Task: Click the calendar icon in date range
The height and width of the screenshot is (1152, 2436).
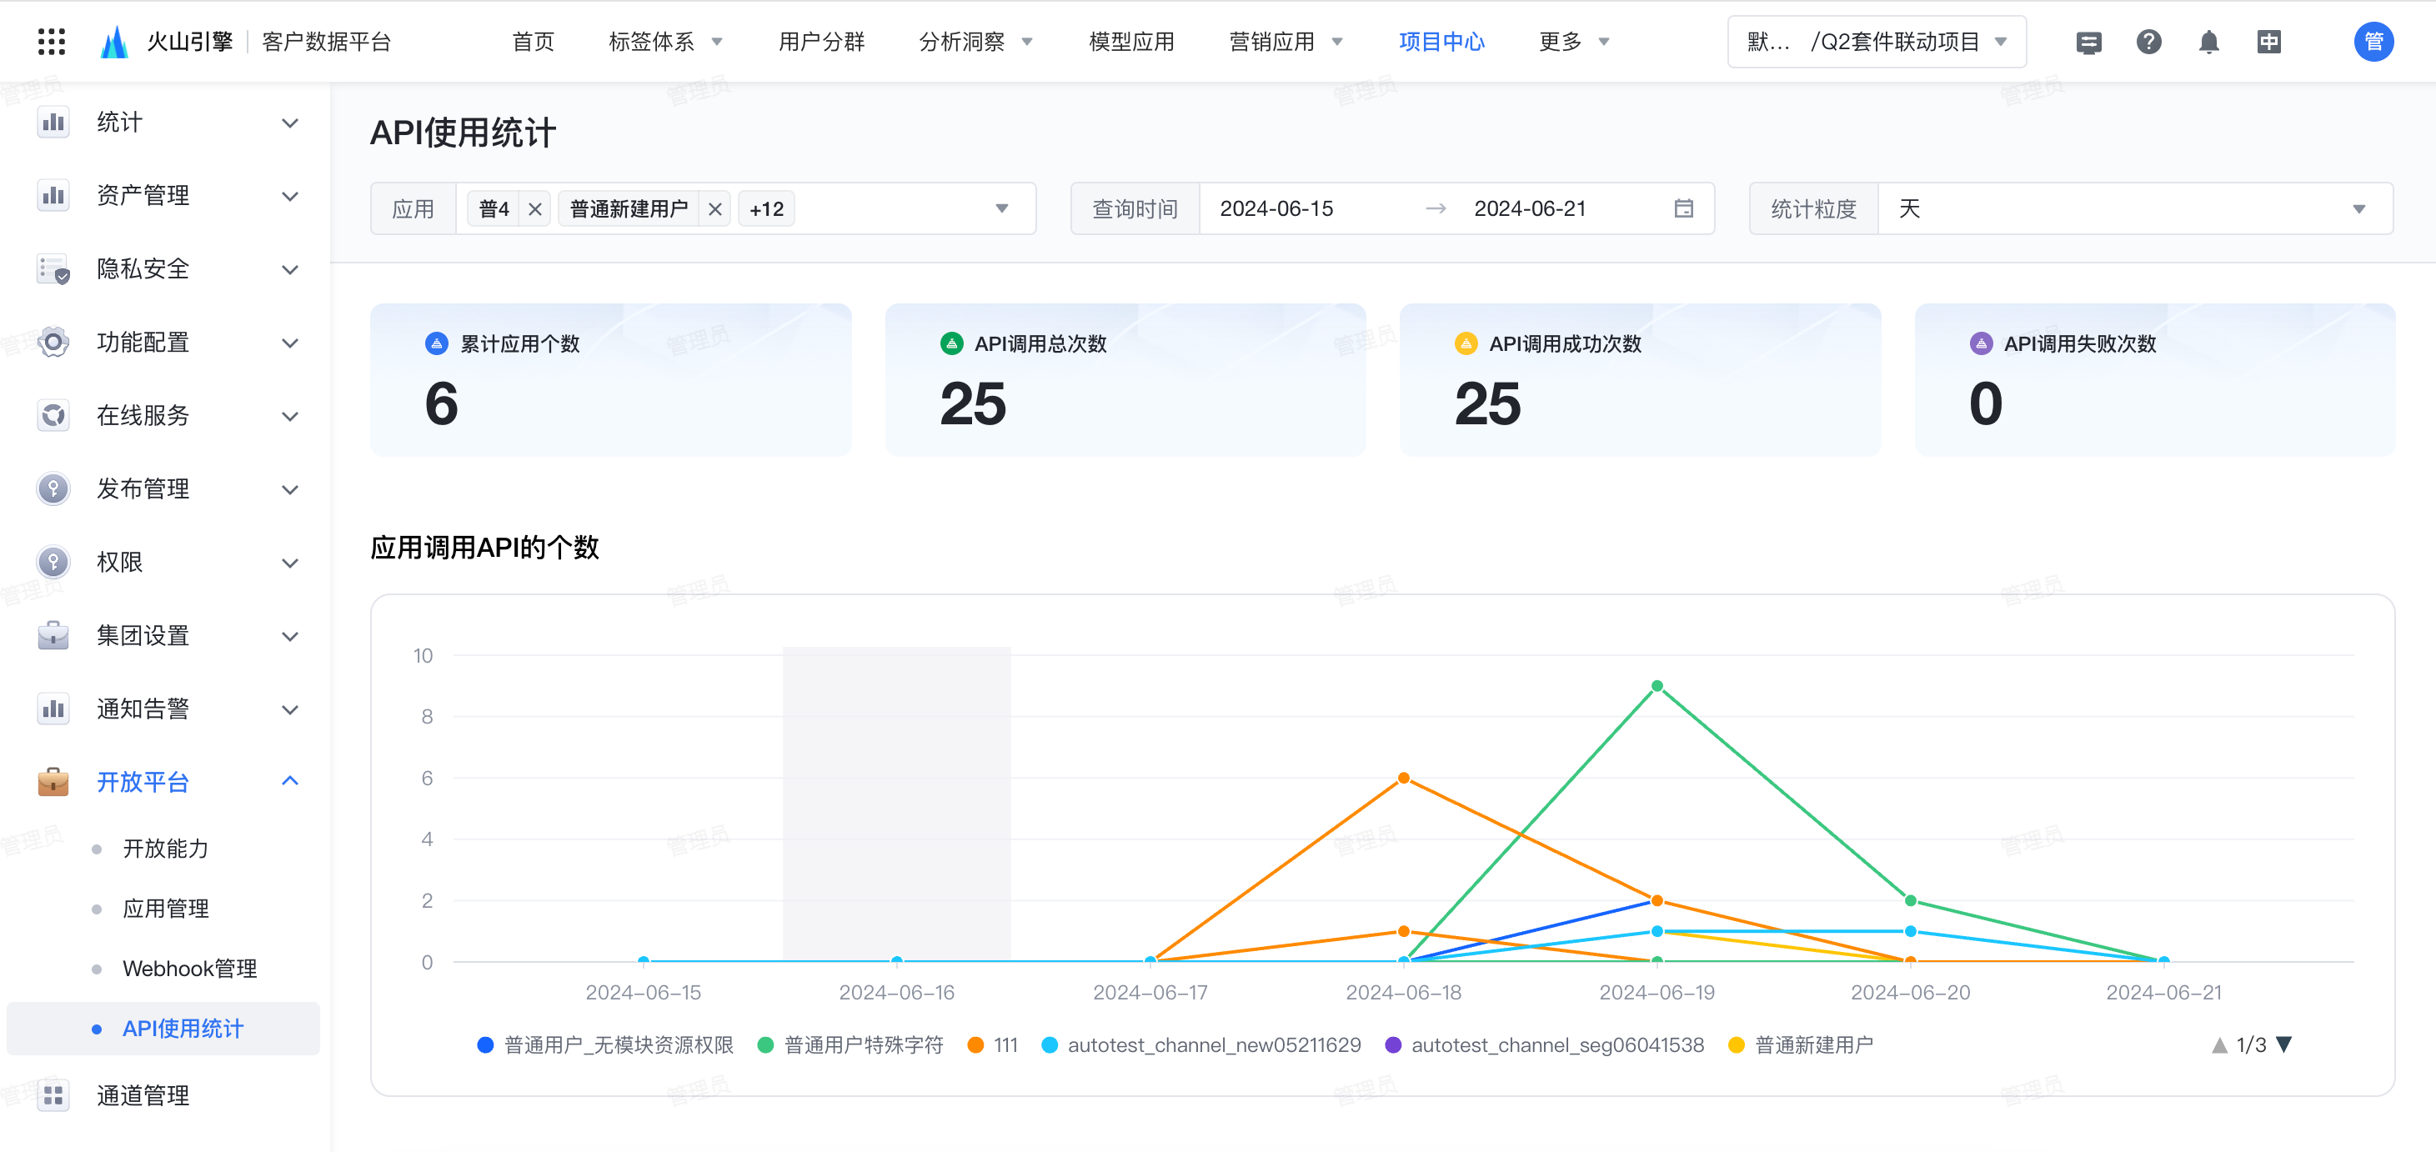Action: pos(1683,208)
